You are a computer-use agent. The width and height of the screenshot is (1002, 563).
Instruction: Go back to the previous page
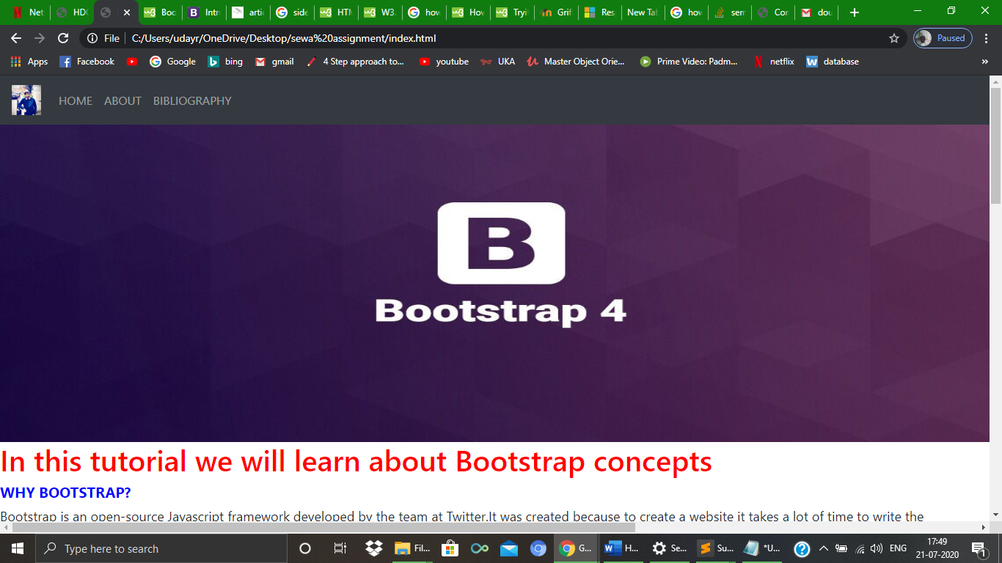16,38
